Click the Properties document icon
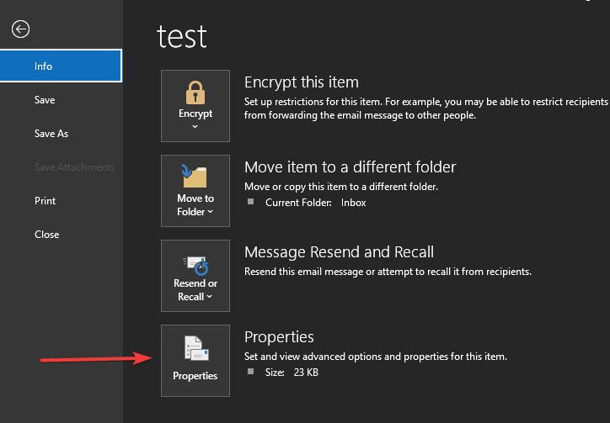The width and height of the screenshot is (610, 423). 195,348
